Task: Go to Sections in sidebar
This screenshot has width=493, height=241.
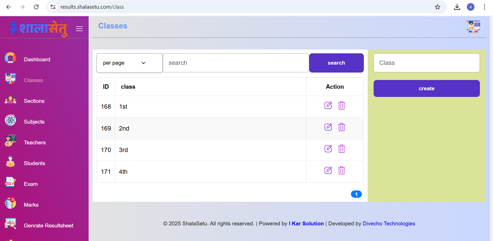Action: (34, 101)
